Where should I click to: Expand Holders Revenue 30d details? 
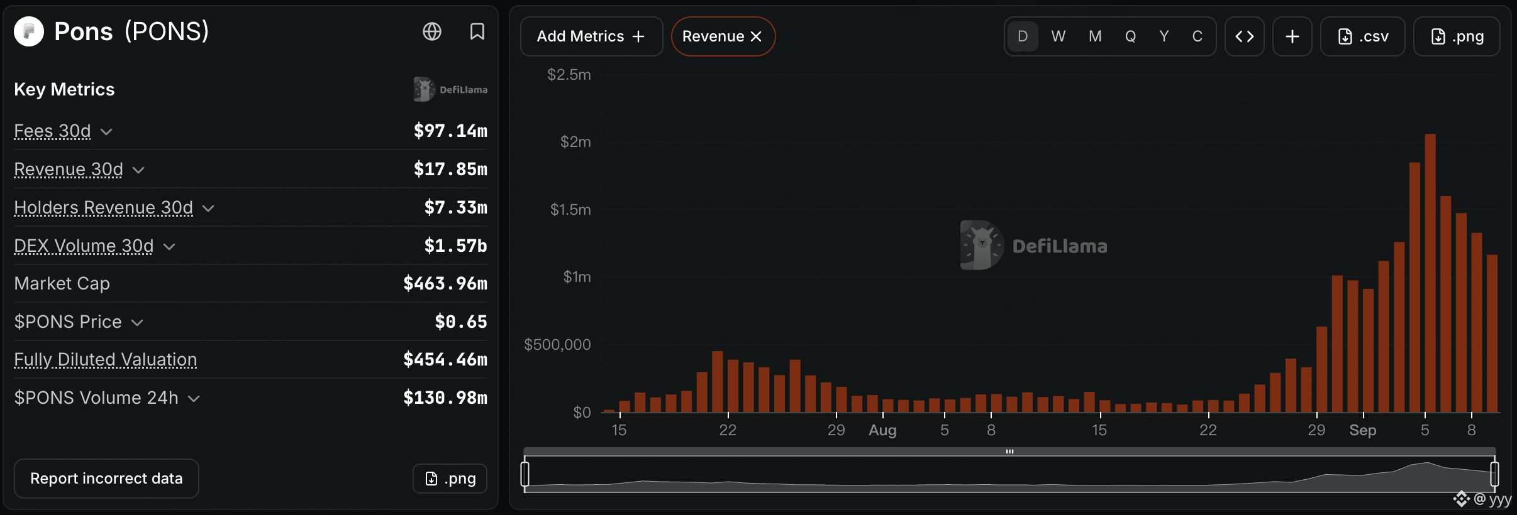tap(208, 208)
